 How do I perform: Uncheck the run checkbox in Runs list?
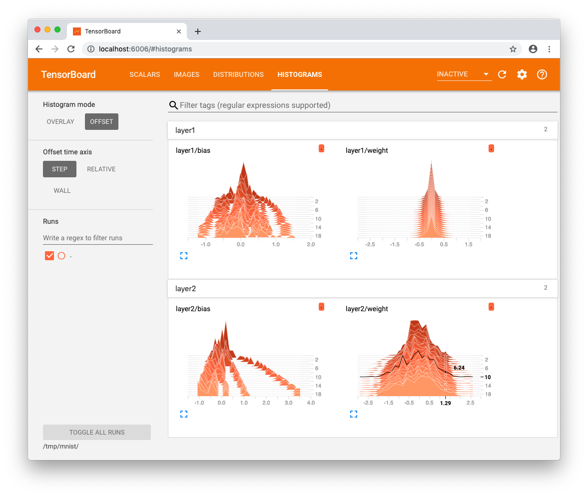click(49, 256)
